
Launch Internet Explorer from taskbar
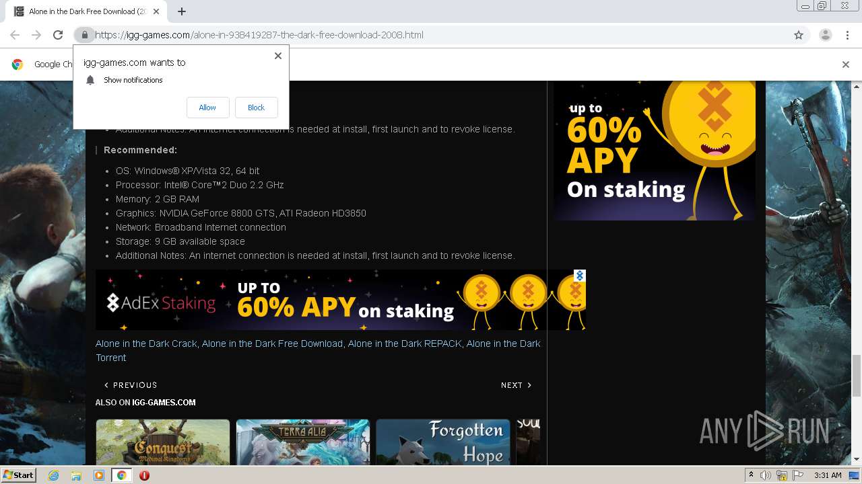(53, 475)
